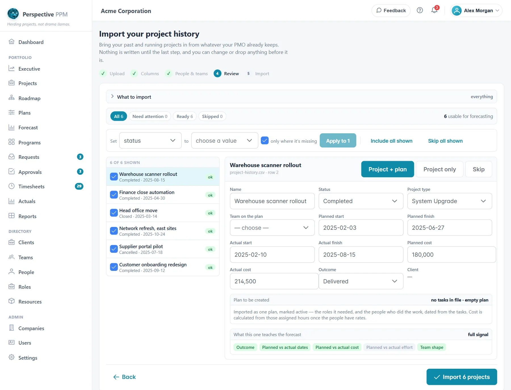Image resolution: width=511 pixels, height=390 pixels.
Task: Click the Companies building icon
Action: coord(11,328)
